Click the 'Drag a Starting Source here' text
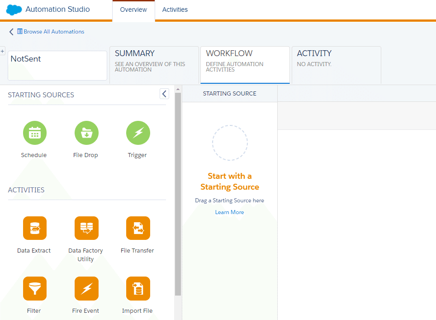436x320 pixels. (229, 201)
